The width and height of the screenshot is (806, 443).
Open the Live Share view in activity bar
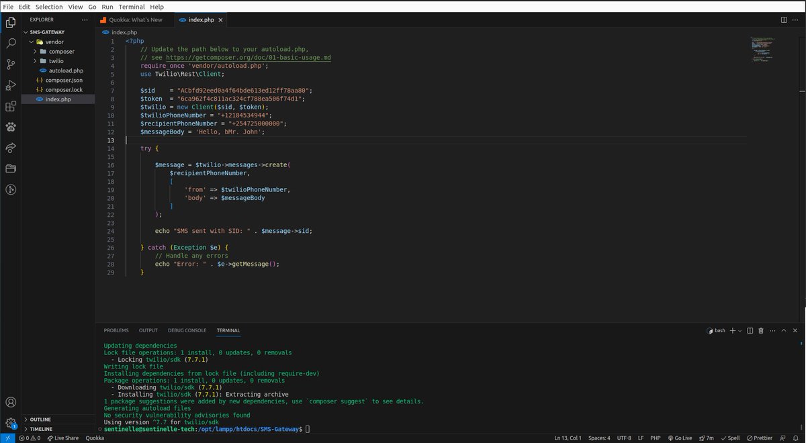11,148
